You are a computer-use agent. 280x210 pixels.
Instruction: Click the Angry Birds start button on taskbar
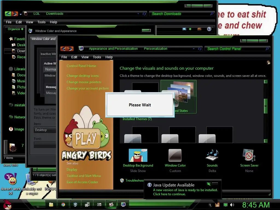(x=7, y=205)
